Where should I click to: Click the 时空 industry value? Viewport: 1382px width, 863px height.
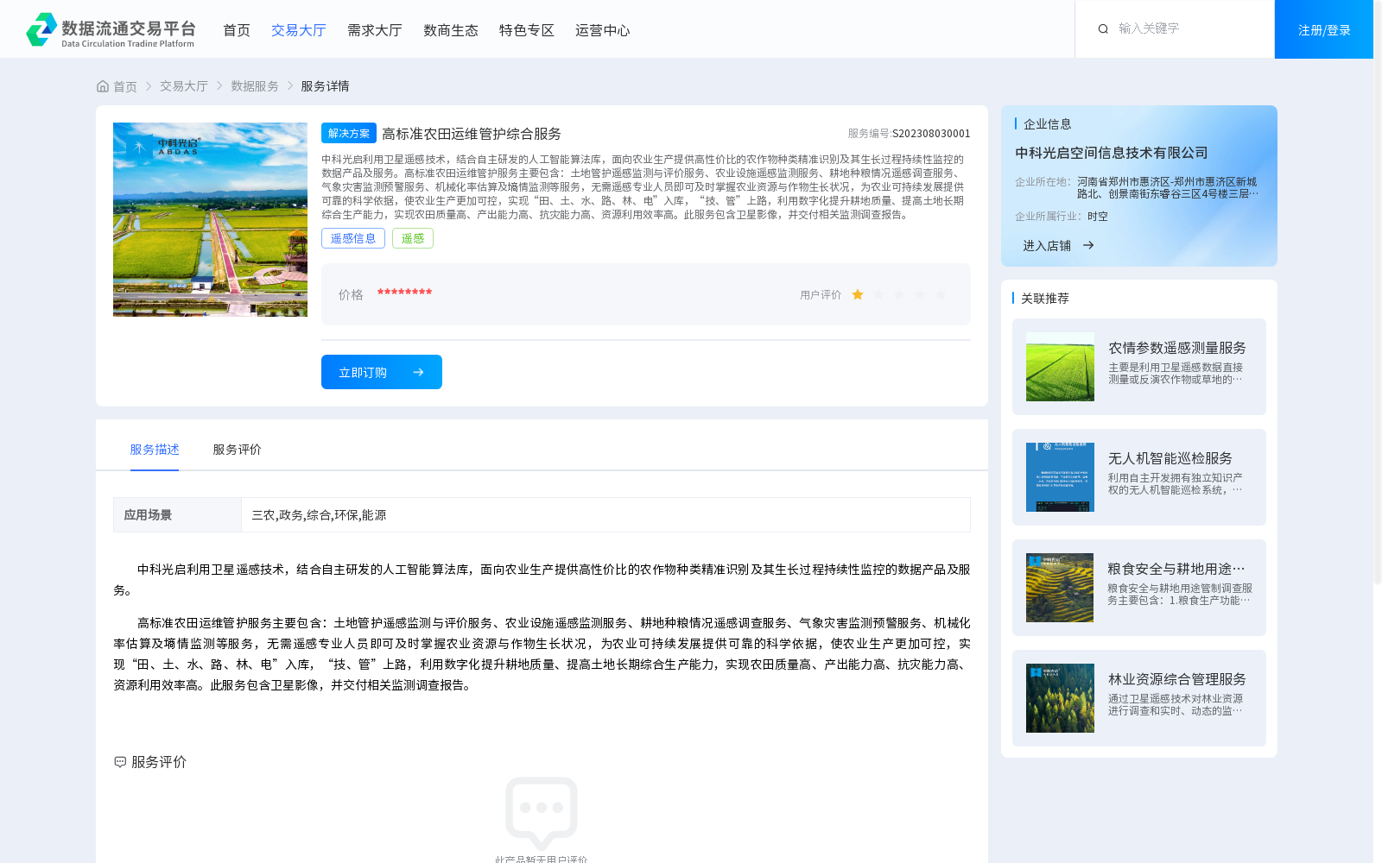tap(1098, 217)
